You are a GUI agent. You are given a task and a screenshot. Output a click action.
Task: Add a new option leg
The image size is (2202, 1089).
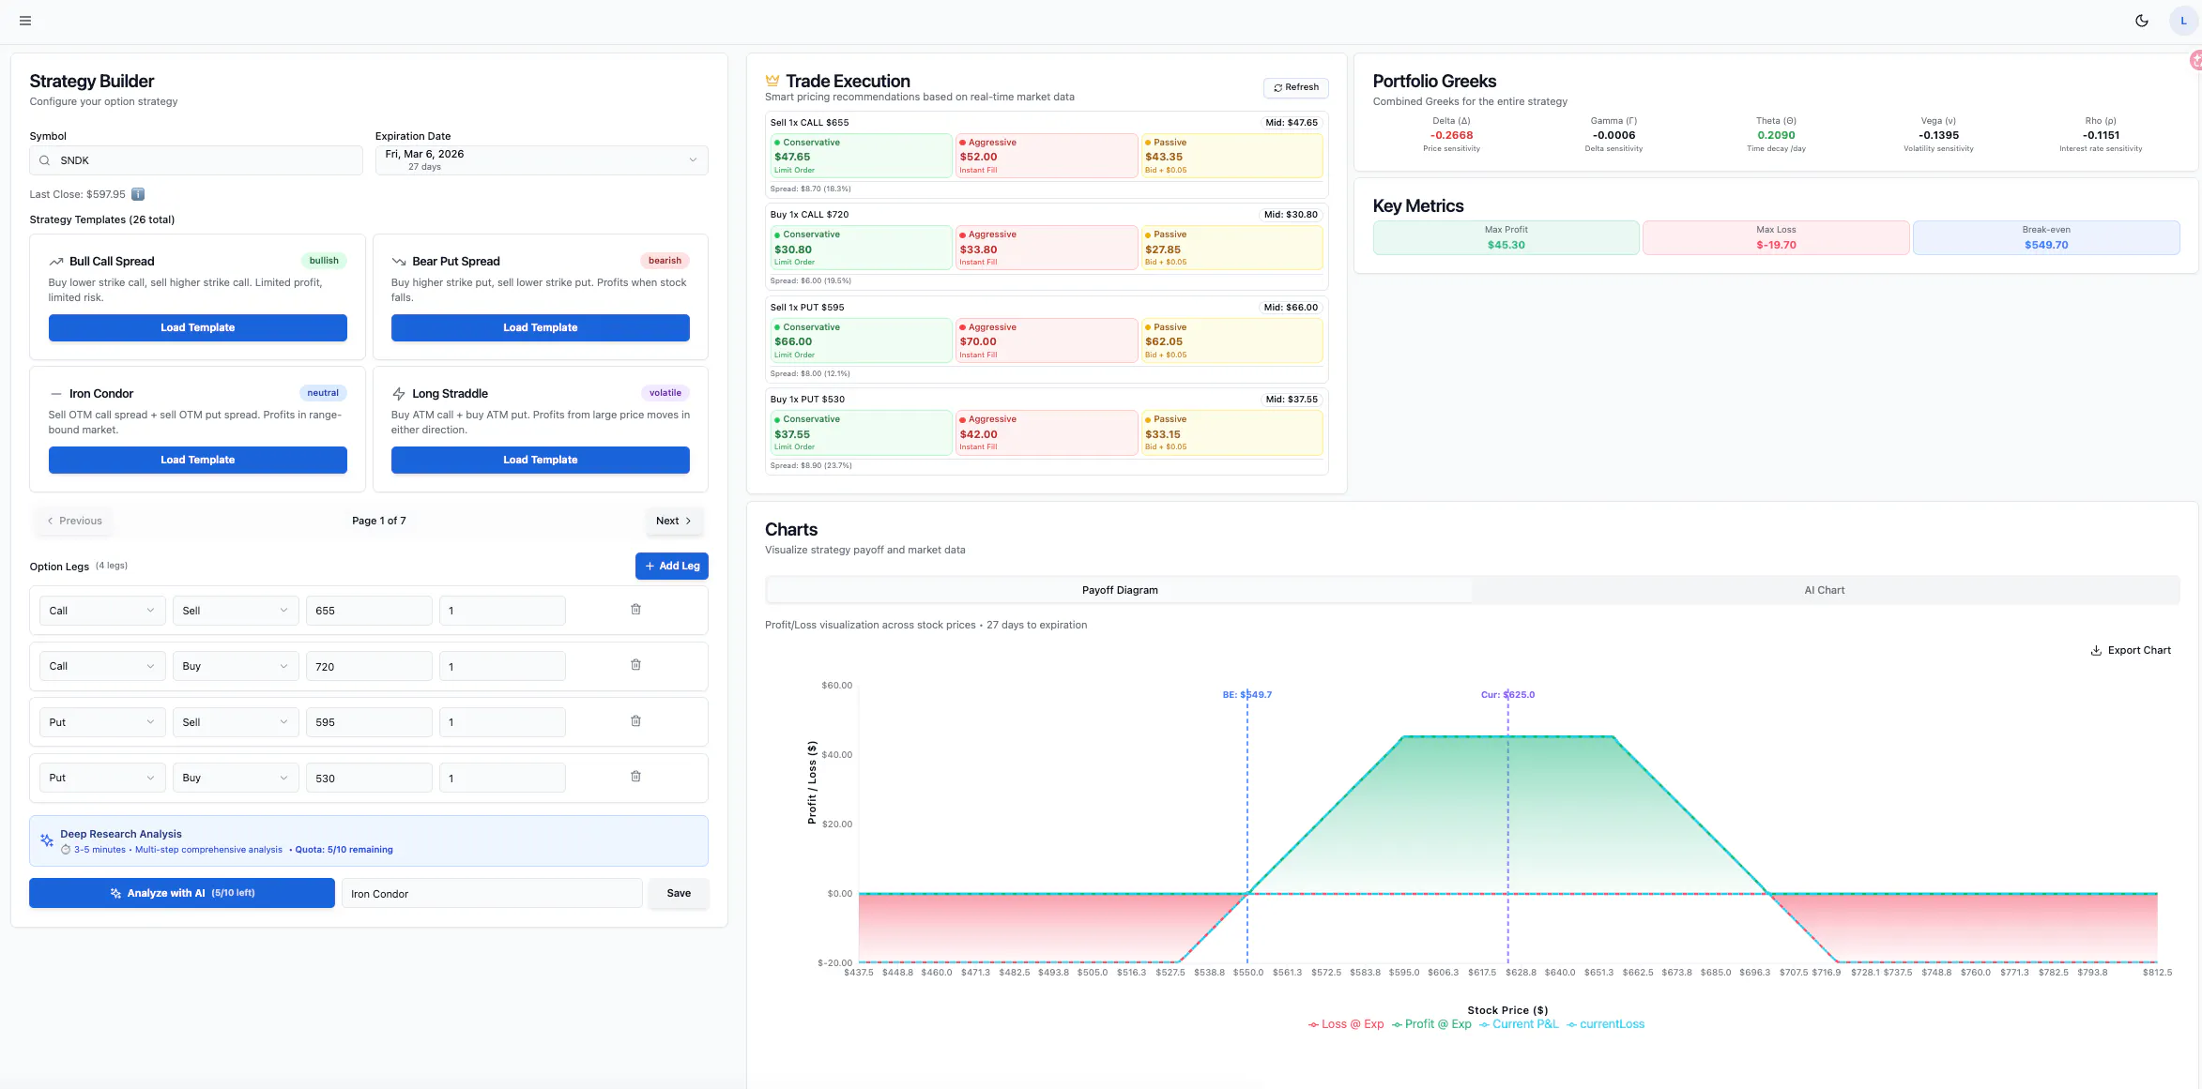point(672,566)
